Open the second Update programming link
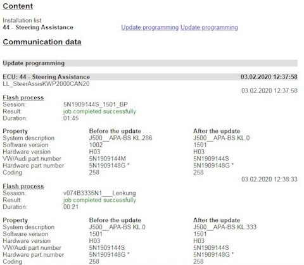The width and height of the screenshot is (304, 265). (x=209, y=27)
